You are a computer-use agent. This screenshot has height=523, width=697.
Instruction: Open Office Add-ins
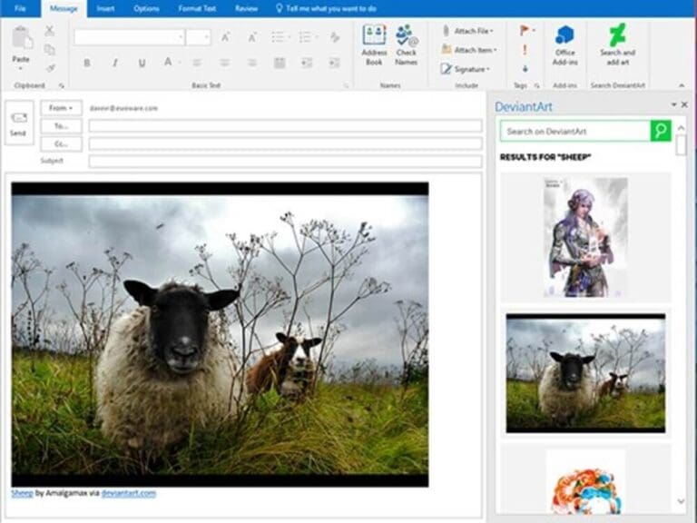(564, 44)
